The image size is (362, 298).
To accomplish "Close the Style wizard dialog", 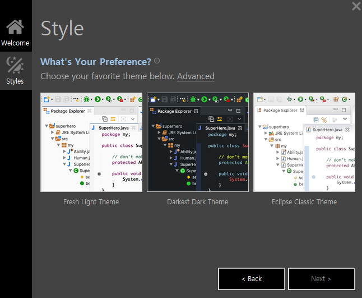I will (356, 6).
